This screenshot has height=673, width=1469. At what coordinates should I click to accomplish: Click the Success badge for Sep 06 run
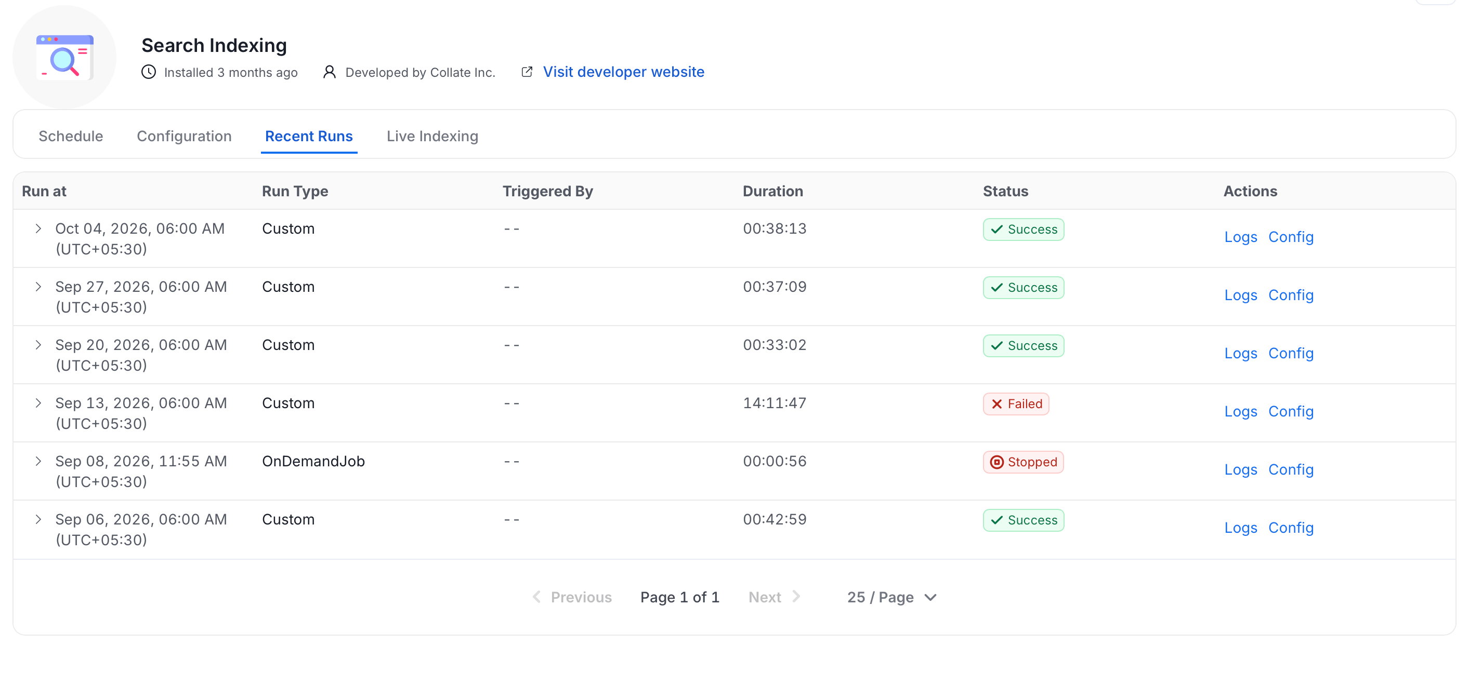1023,520
